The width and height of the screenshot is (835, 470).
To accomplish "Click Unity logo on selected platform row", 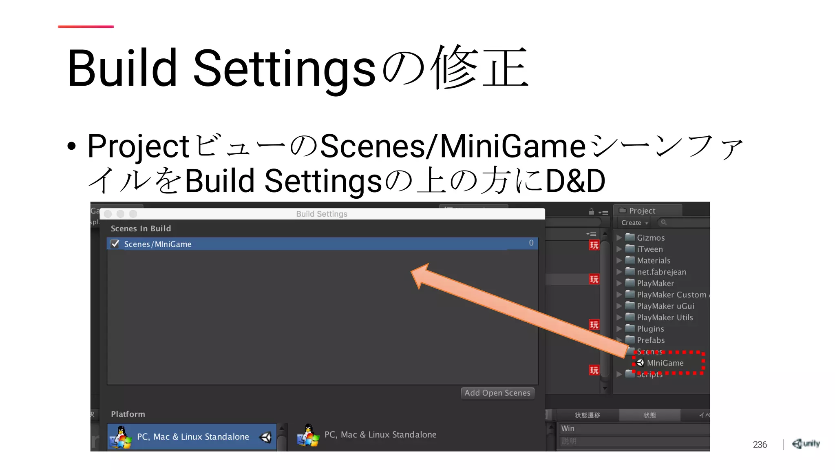I will pyautogui.click(x=265, y=437).
